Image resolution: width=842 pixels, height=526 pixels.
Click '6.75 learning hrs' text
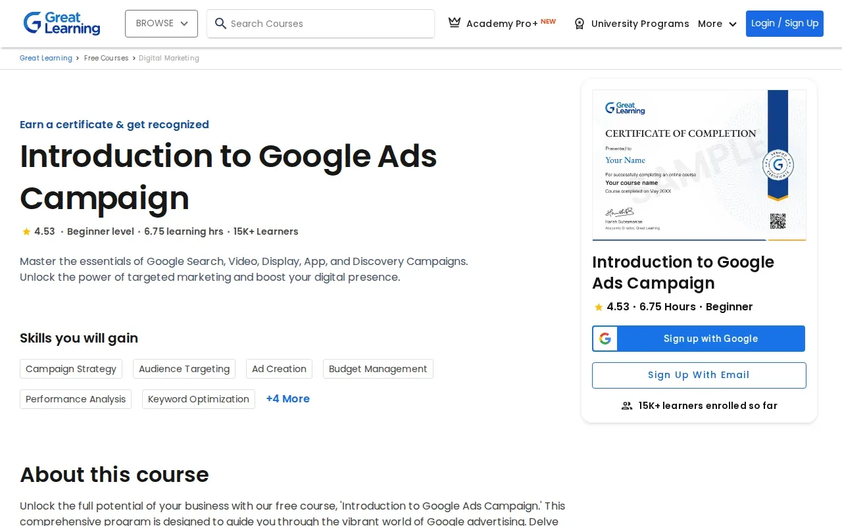point(184,231)
